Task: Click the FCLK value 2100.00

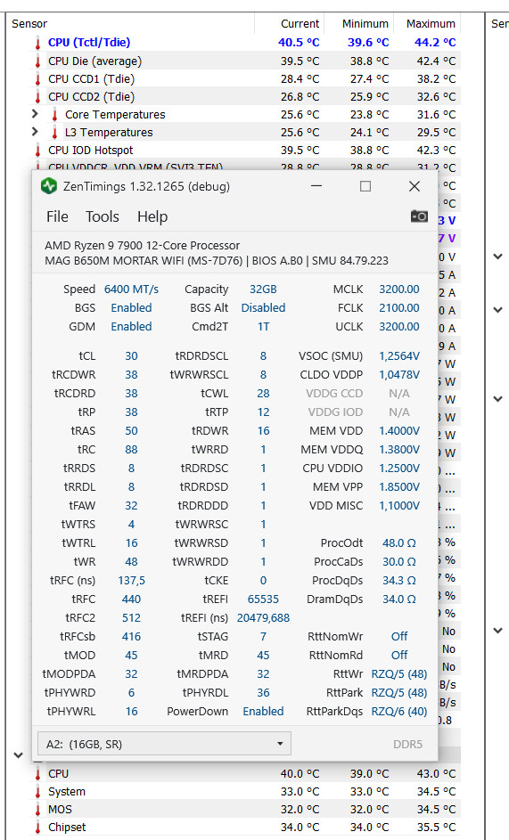Action: (x=399, y=308)
